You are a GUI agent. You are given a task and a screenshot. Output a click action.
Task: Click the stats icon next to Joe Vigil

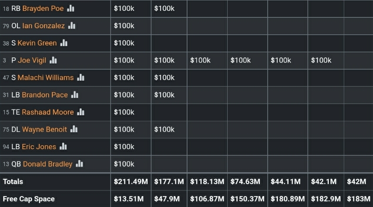pyautogui.click(x=53, y=60)
